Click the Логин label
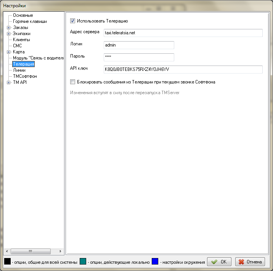 [76, 44]
